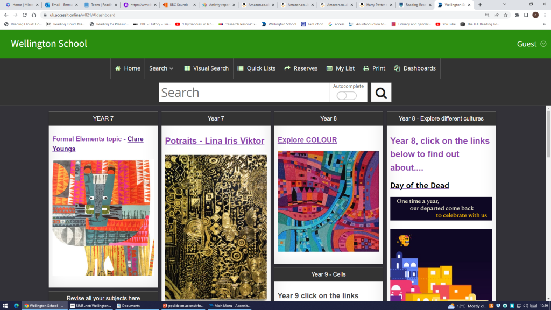The image size is (551, 310).
Task: Click the Print printer icon
Action: click(366, 68)
